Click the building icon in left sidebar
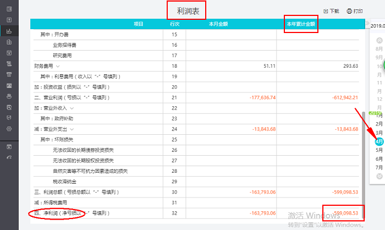This screenshot has height=230, width=385. pos(9,42)
